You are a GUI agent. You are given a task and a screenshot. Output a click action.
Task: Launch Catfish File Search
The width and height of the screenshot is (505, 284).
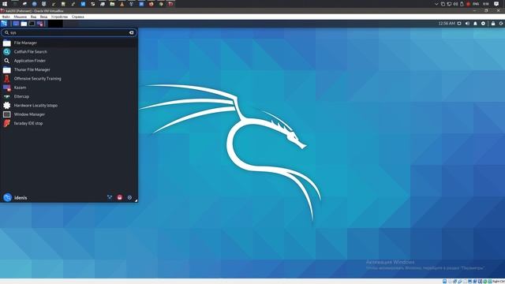[x=69, y=52]
